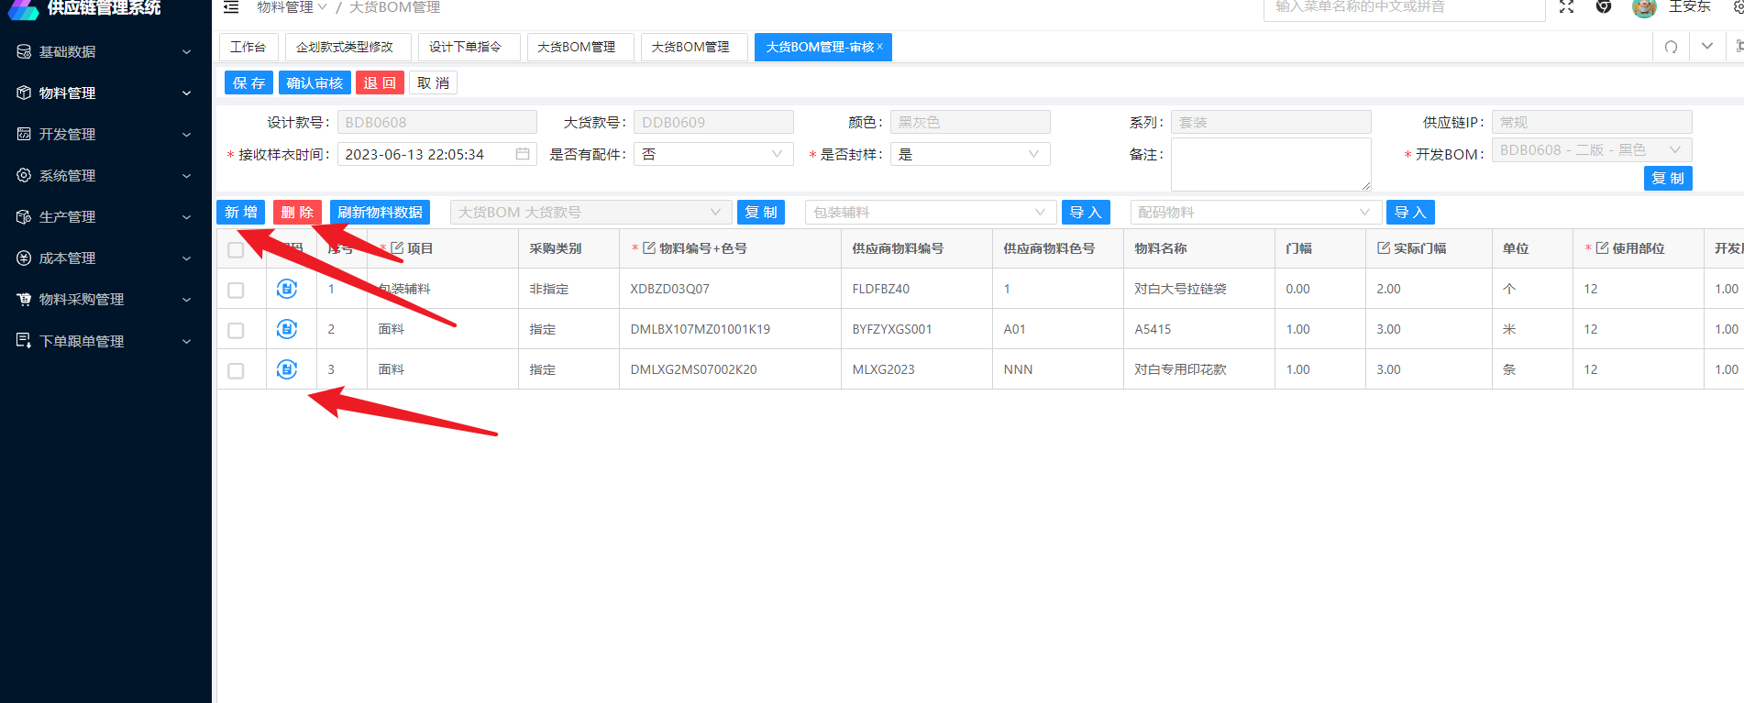Check the checkbox for row 2
Viewport: 1744px width, 703px height.
point(236,330)
